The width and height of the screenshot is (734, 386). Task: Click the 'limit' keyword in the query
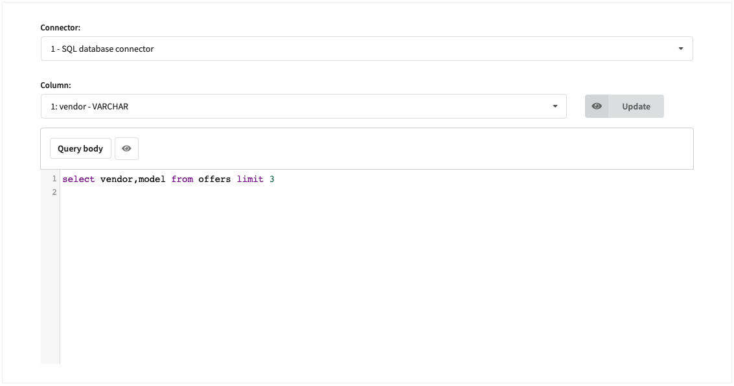[x=250, y=179]
